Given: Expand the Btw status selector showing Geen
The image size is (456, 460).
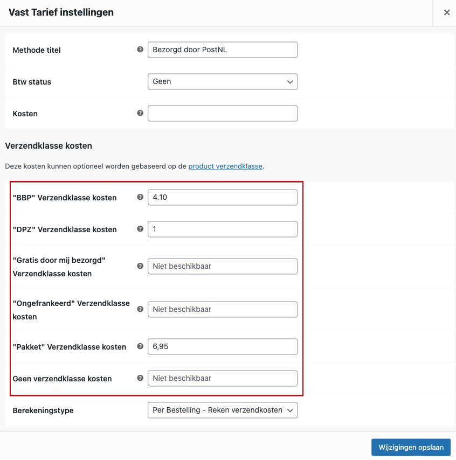Looking at the screenshot, I should click(x=223, y=81).
